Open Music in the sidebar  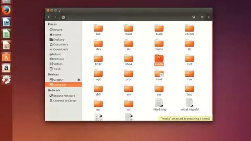click(x=55, y=54)
